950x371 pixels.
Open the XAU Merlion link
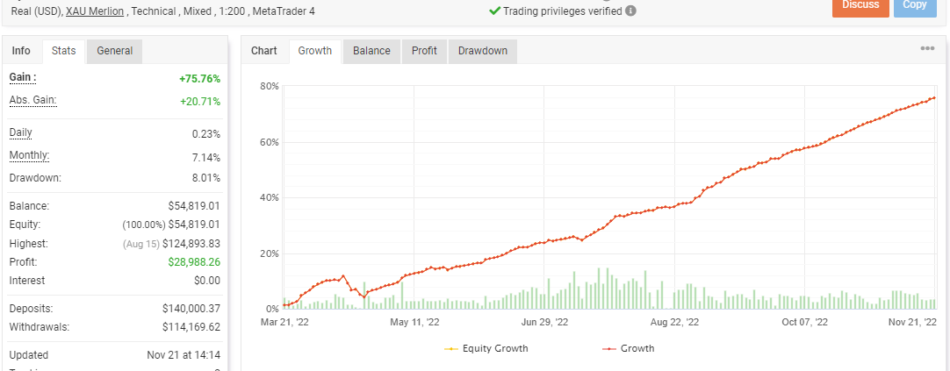click(x=95, y=11)
